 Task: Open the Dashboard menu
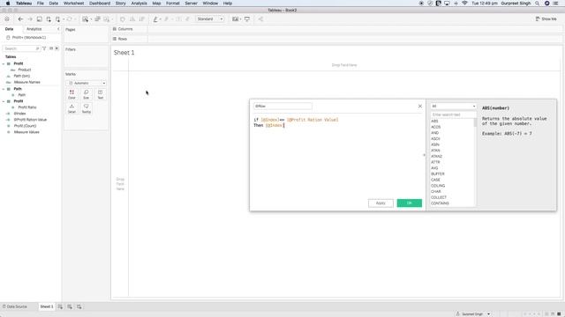coord(100,4)
